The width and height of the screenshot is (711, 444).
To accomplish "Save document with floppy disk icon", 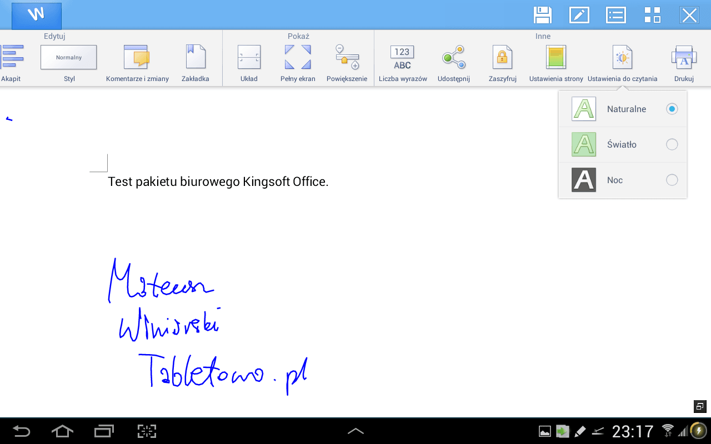I will coord(542,15).
